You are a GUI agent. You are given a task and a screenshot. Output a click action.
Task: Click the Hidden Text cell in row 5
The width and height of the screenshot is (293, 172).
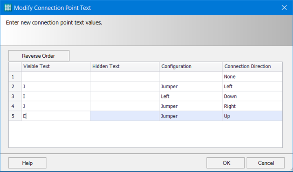pyautogui.click(x=124, y=116)
